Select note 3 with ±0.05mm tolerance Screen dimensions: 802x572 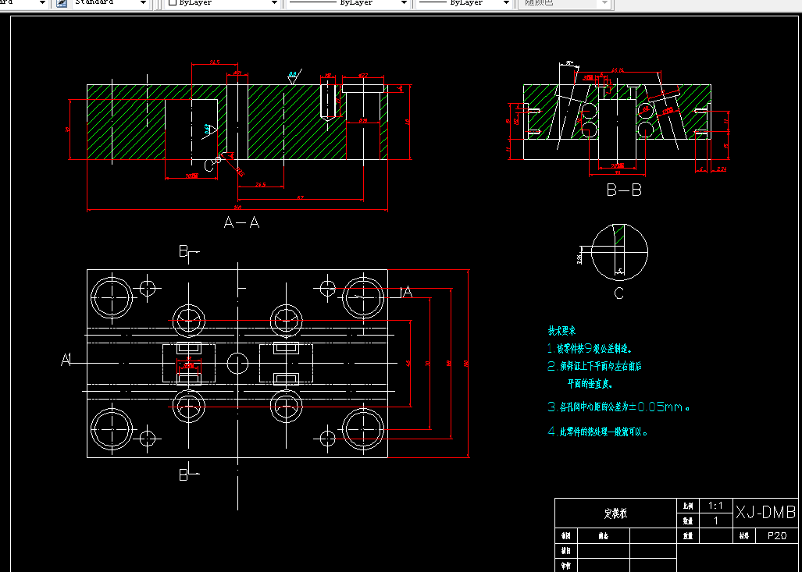[619, 407]
